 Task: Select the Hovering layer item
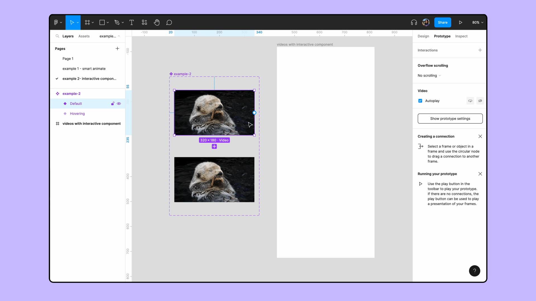pos(77,113)
